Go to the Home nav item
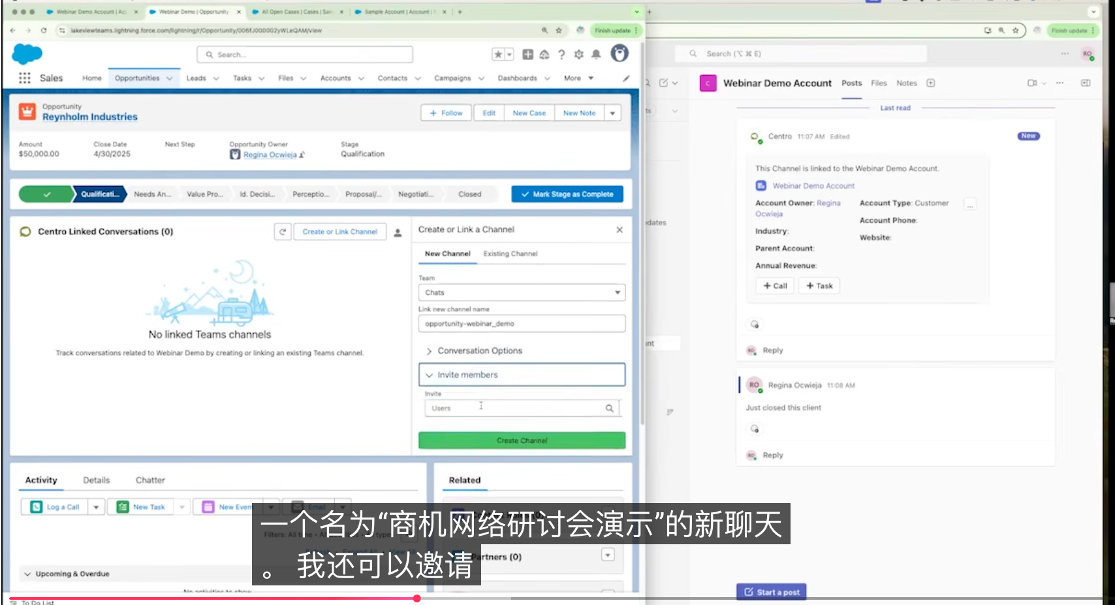Image resolution: width=1115 pixels, height=605 pixels. tap(92, 78)
